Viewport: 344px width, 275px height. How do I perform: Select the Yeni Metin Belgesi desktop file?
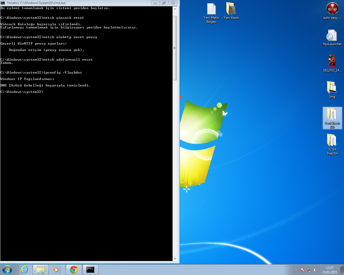pos(211,13)
